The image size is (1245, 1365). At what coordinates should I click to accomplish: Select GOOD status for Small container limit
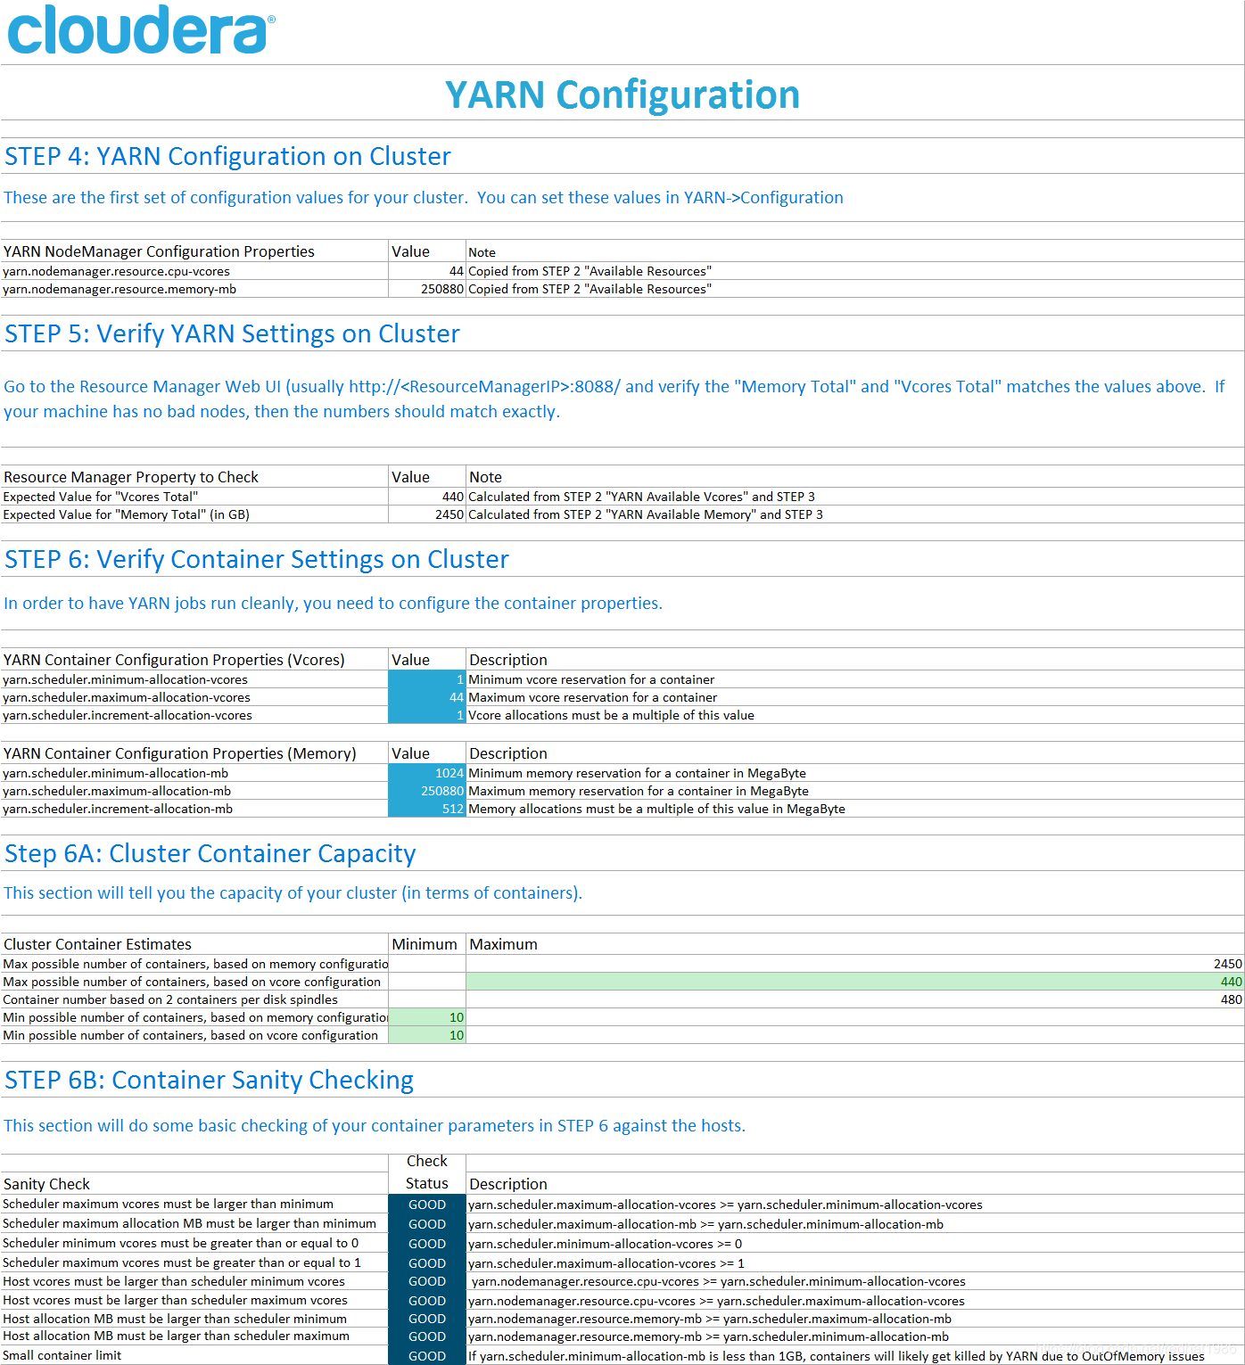(427, 1356)
